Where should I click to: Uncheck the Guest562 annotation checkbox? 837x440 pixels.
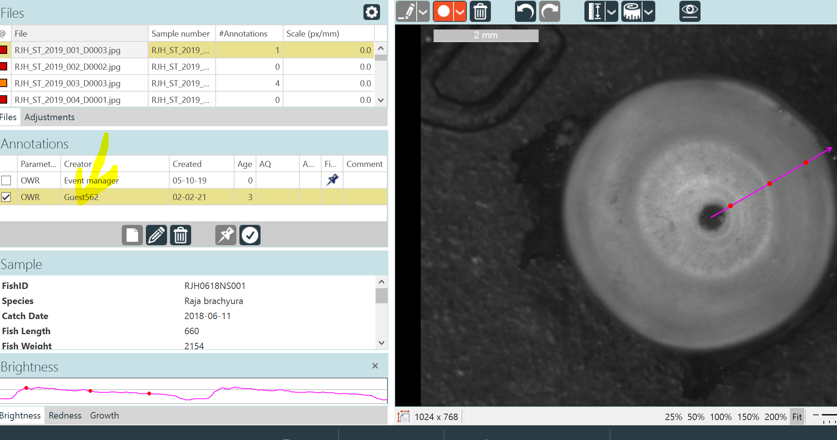(x=6, y=197)
